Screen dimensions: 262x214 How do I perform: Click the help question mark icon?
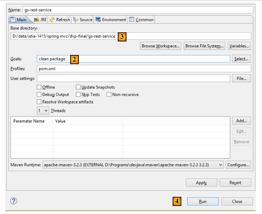(13, 201)
